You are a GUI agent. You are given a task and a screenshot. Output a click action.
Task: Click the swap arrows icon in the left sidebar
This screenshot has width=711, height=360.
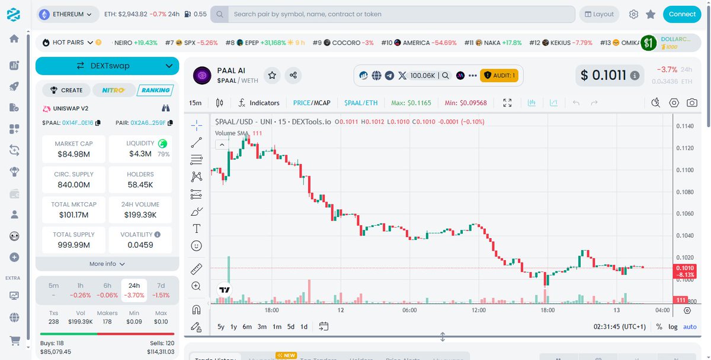click(x=14, y=150)
